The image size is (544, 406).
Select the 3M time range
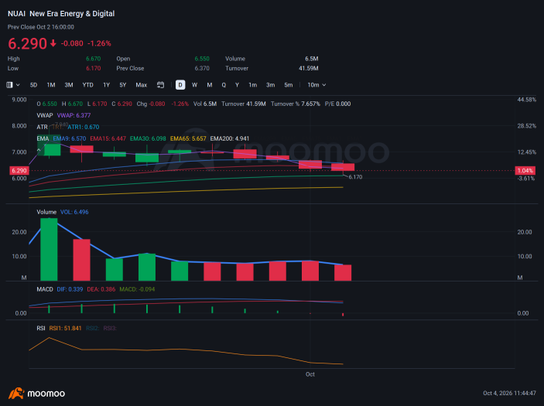(69, 85)
